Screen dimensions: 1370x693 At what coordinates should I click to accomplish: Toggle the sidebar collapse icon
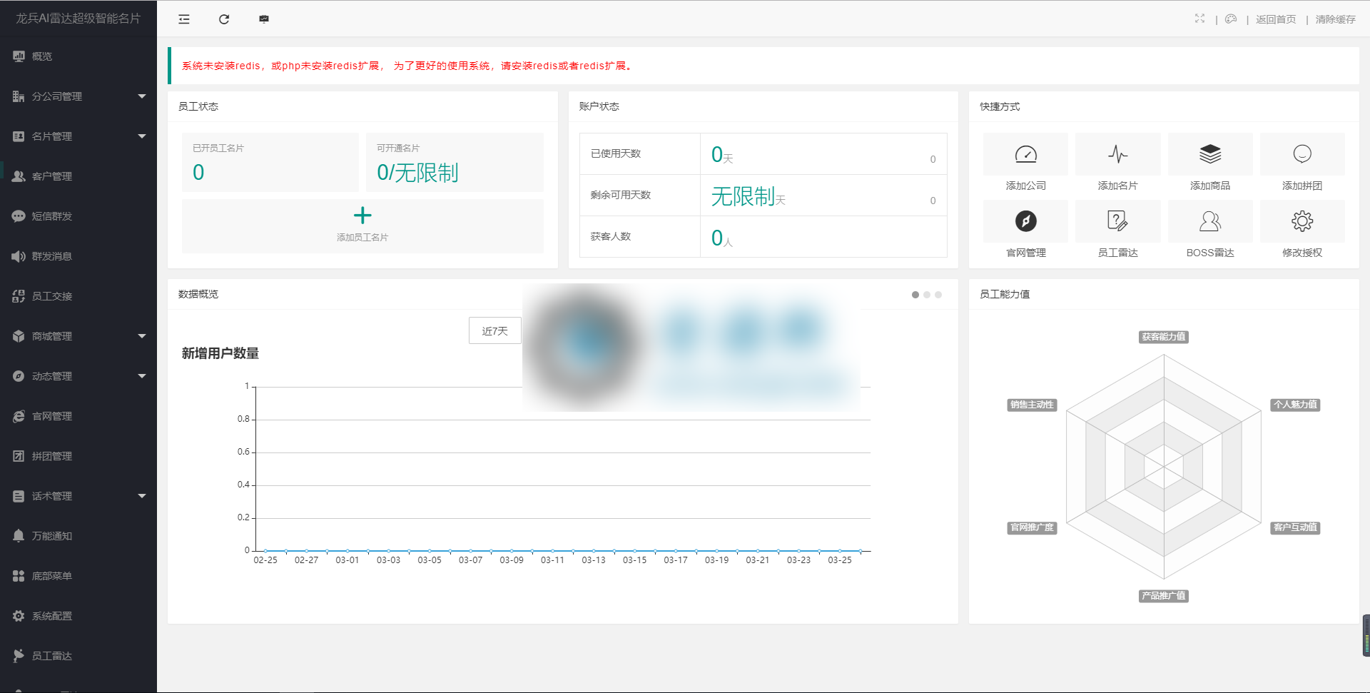point(184,19)
